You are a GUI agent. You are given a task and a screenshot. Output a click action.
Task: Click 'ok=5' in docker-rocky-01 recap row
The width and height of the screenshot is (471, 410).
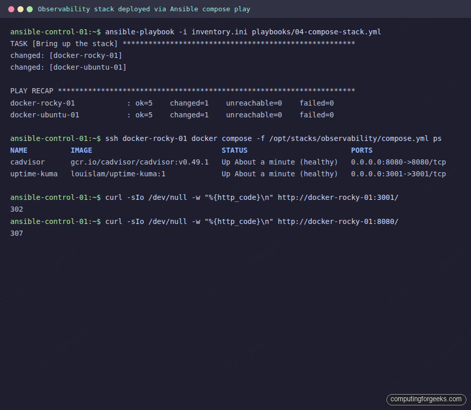[x=144, y=103]
